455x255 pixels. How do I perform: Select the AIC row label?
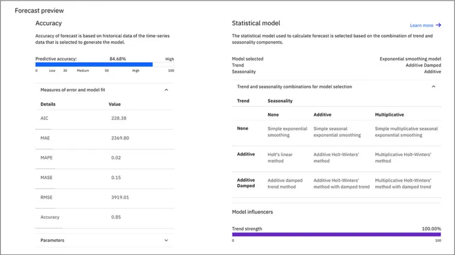(x=44, y=118)
